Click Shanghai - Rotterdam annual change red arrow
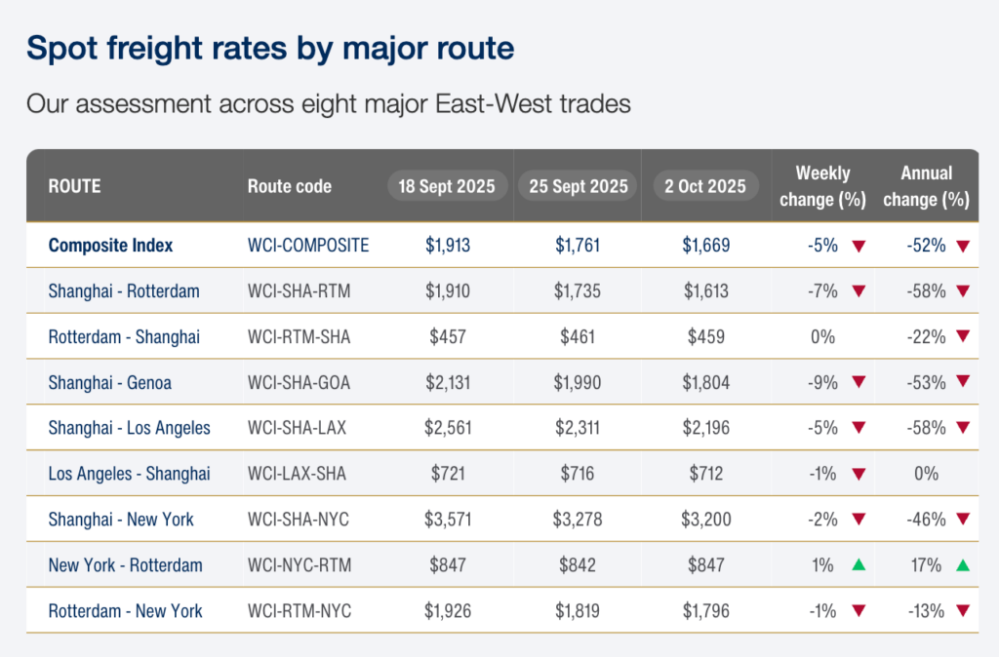The width and height of the screenshot is (999, 657). coord(963,291)
